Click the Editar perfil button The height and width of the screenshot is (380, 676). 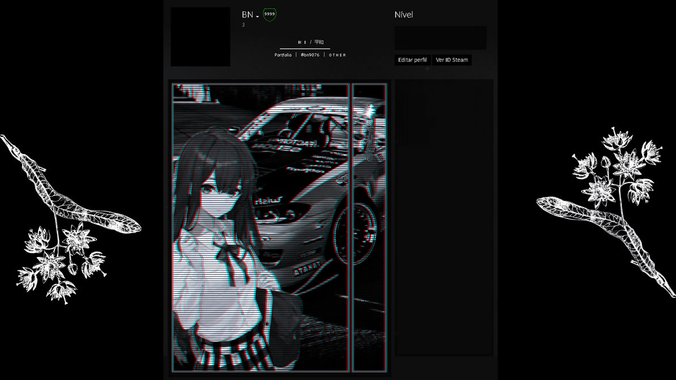coord(412,60)
